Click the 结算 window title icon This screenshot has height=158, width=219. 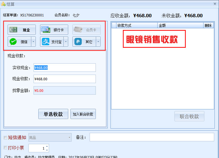point(3,4)
